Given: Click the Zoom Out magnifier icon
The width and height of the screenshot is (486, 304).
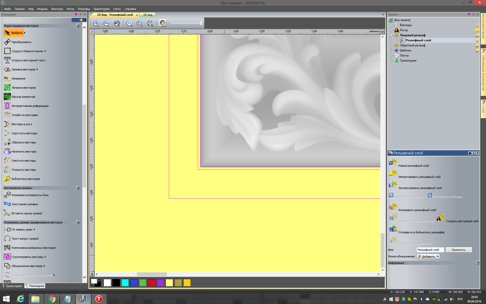Looking at the screenshot, I should pos(107,24).
